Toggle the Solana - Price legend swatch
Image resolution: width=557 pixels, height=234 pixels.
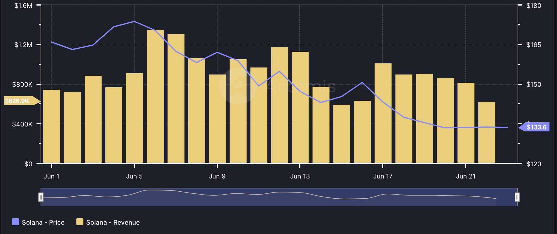(x=15, y=222)
